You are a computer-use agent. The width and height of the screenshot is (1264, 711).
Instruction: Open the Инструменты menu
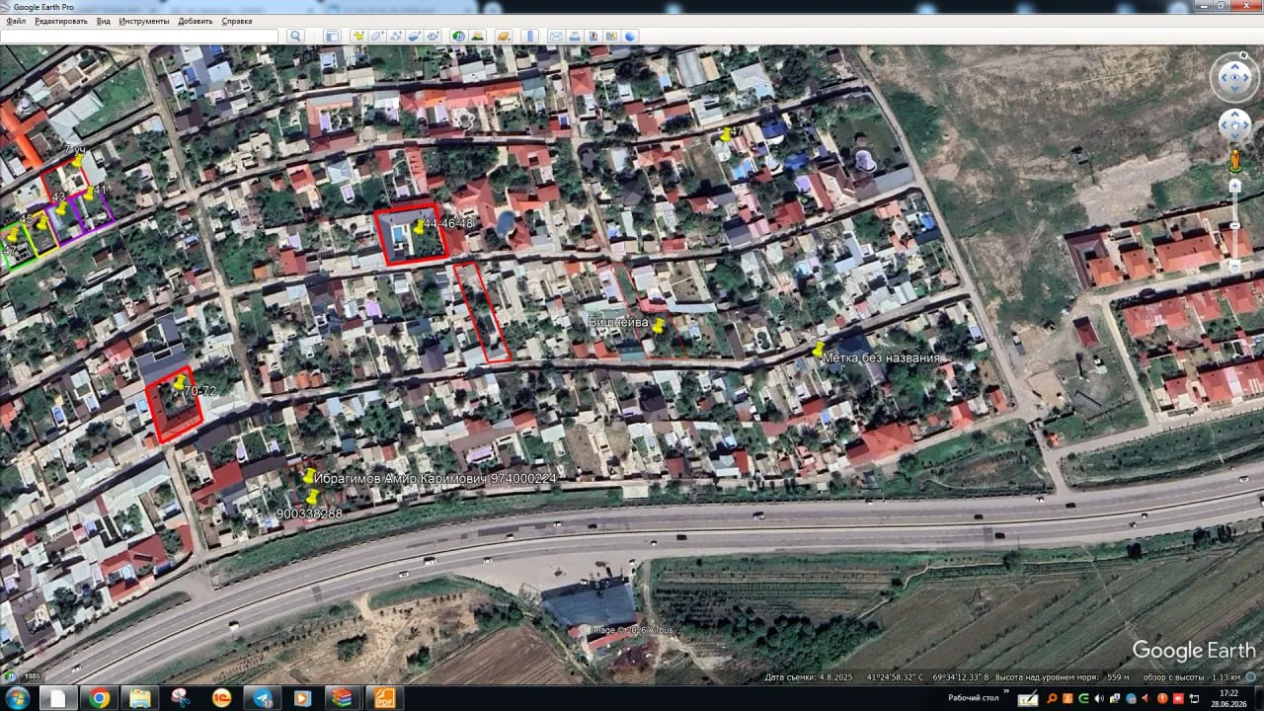click(144, 21)
